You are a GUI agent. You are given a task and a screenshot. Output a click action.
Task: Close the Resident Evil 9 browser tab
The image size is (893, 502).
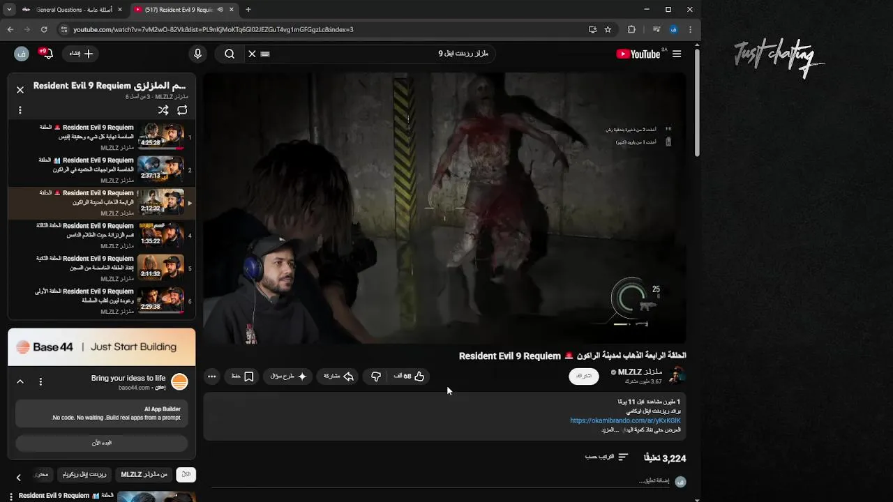click(x=232, y=10)
